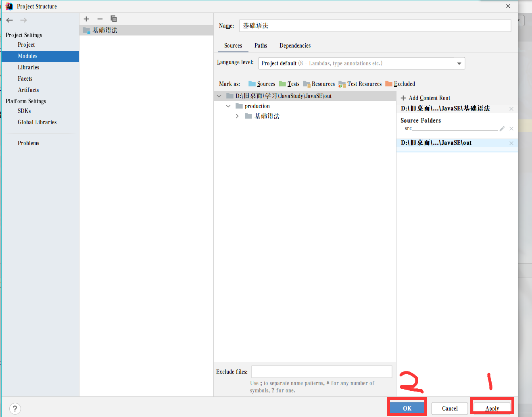Image resolution: width=532 pixels, height=417 pixels.
Task: Remove the JavaSE\基础语法 content root
Action: tap(511, 109)
